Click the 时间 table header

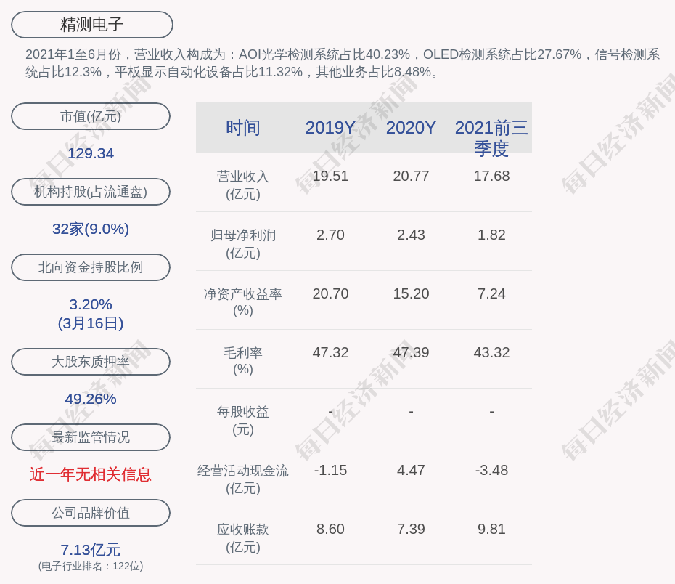point(243,128)
